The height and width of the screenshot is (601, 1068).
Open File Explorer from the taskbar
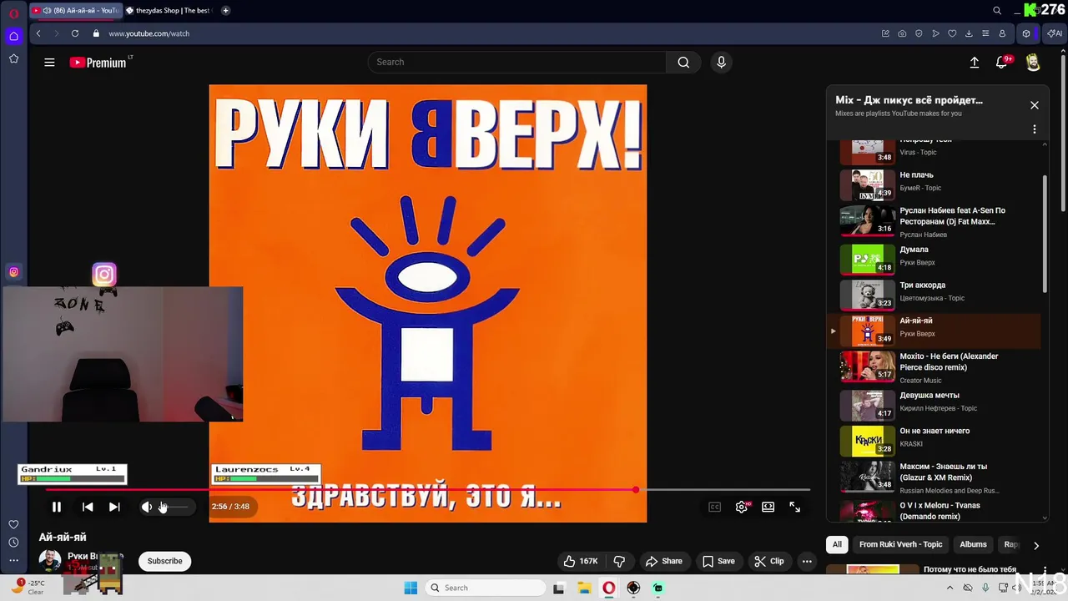pos(584,588)
